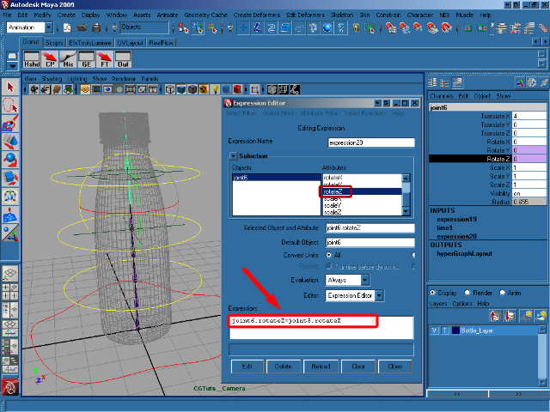
Task: Switch to the Scripts shelf tab
Action: point(54,41)
